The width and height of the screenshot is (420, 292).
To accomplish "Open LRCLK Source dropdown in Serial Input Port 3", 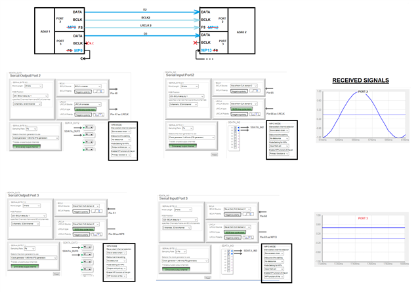I will coord(238,227).
